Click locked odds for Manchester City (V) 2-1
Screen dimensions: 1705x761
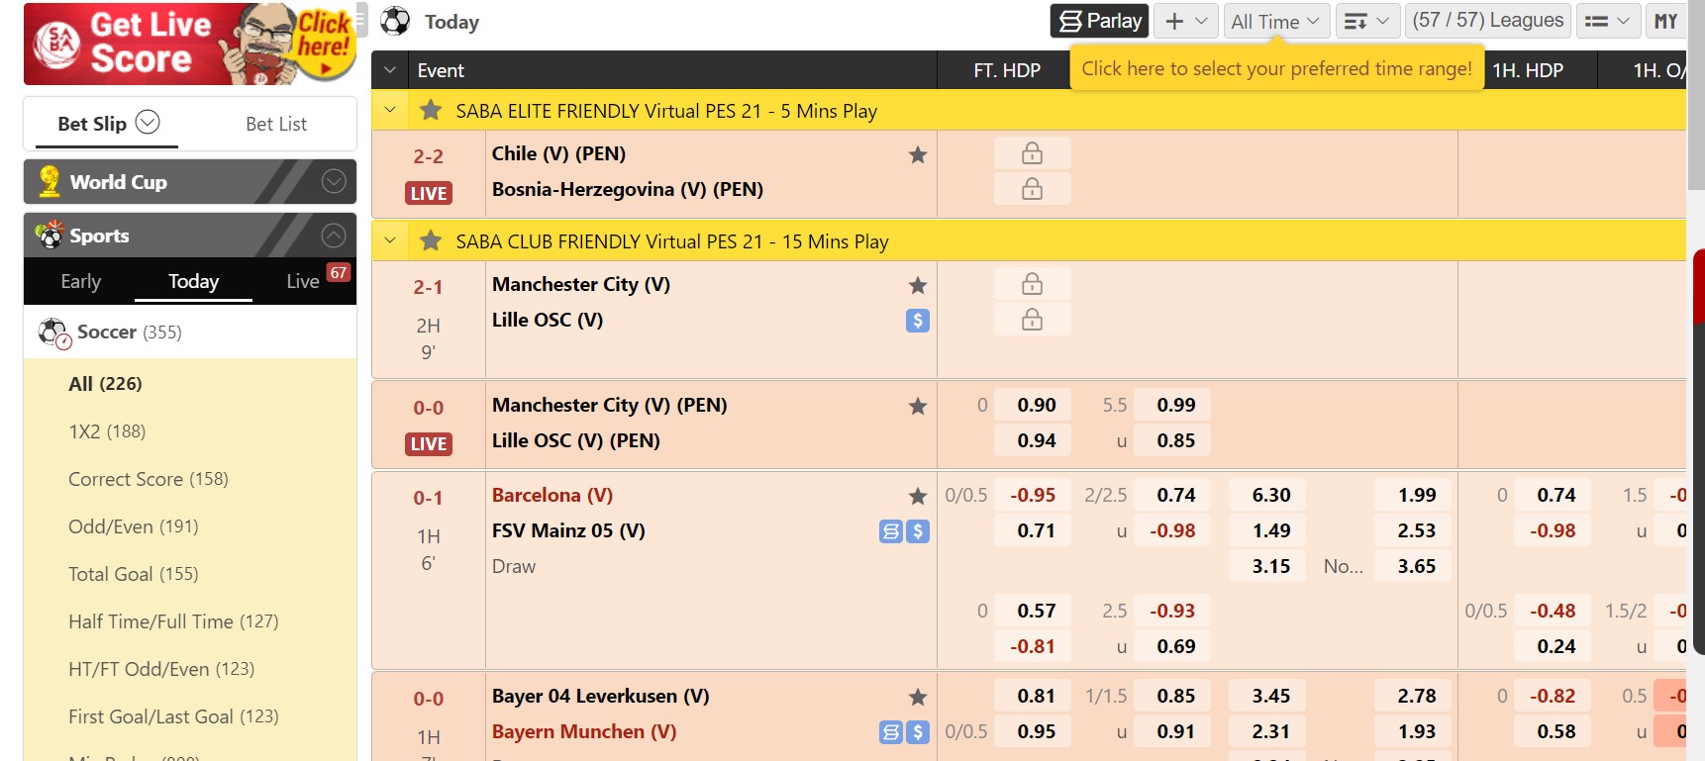1032,284
